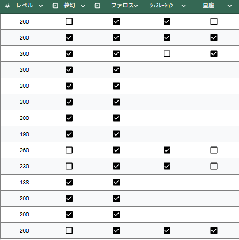Click the checkbox type icon beside ファロス
This screenshot has width=239, height=240.
click(x=97, y=6)
